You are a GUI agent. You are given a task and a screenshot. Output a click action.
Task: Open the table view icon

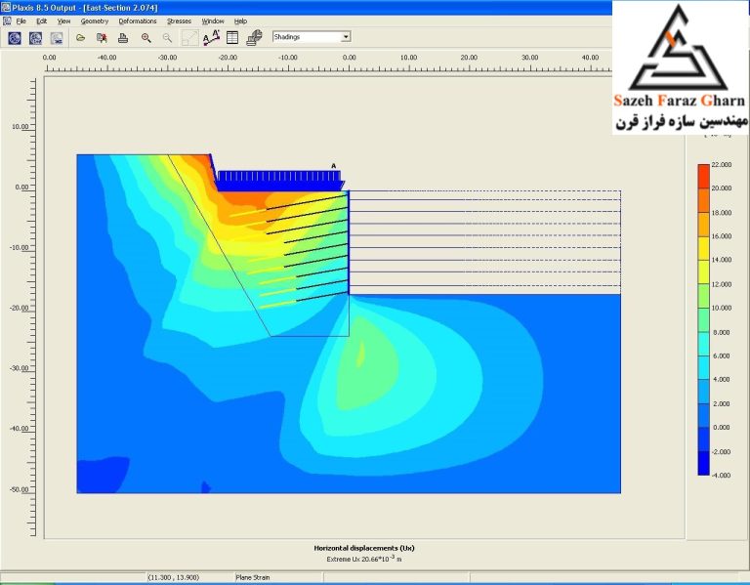pos(232,38)
